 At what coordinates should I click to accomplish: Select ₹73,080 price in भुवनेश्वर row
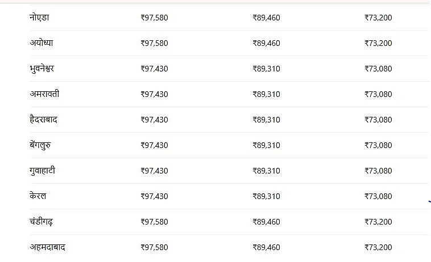pyautogui.click(x=378, y=69)
